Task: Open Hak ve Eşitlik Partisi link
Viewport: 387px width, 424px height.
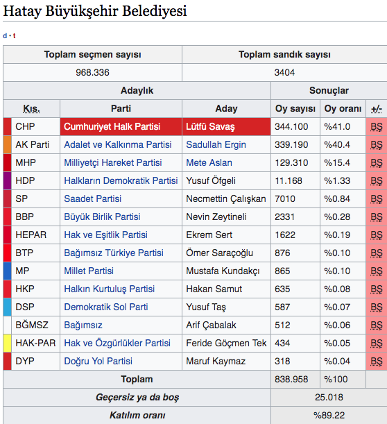Action: 105,235
